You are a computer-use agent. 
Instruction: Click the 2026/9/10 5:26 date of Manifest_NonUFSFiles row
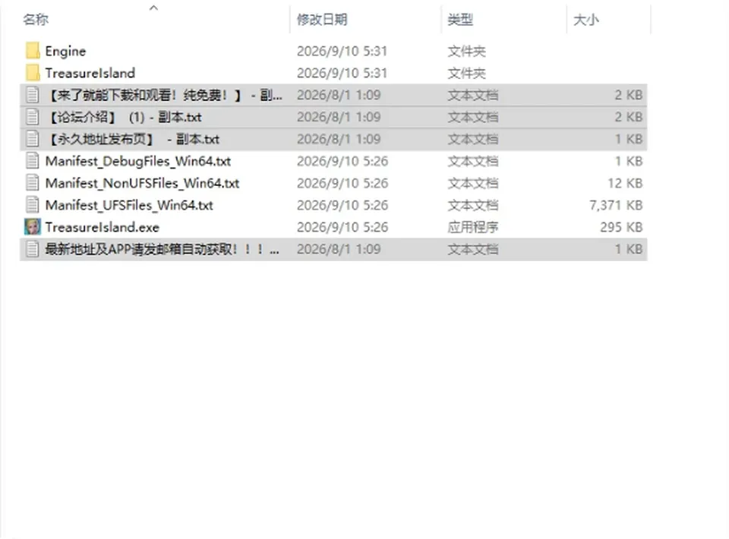(x=342, y=183)
